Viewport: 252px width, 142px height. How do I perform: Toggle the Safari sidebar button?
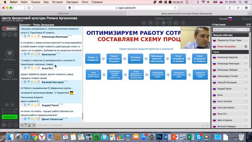tap(29, 8)
